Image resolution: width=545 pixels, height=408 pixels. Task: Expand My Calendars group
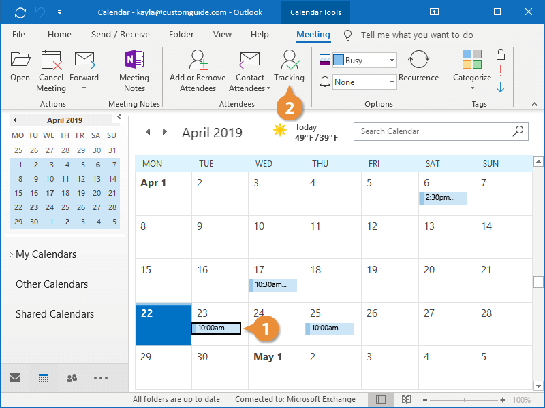pos(11,254)
